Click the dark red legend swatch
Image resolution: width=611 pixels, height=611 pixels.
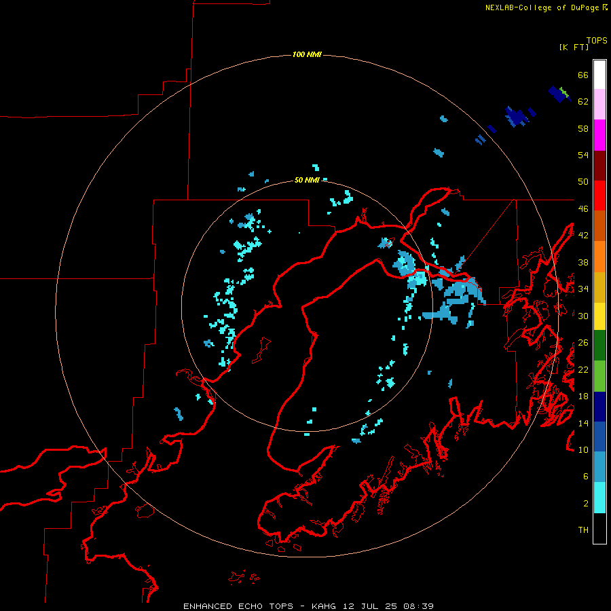click(599, 165)
